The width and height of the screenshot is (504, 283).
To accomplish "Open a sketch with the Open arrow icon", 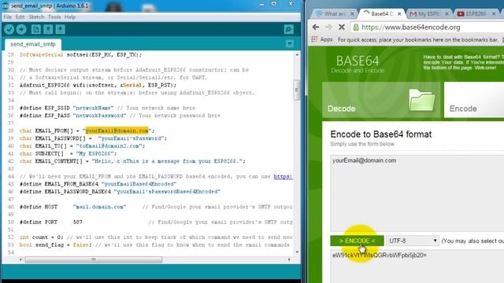I will 48,30.
